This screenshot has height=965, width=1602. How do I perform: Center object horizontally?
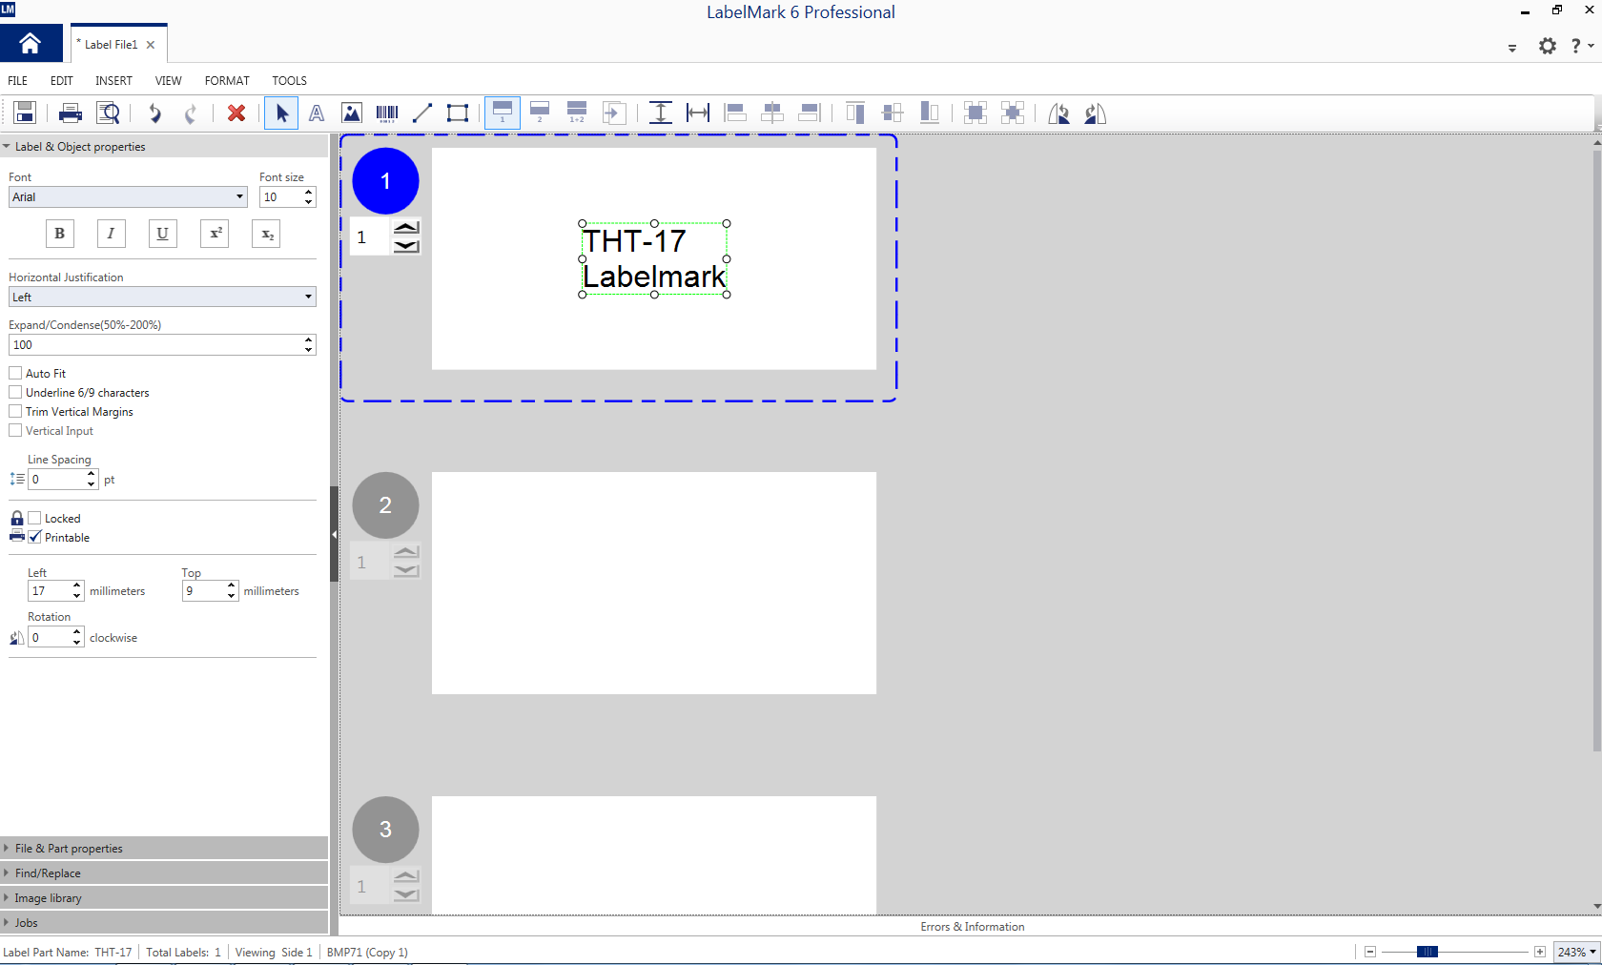click(x=772, y=113)
